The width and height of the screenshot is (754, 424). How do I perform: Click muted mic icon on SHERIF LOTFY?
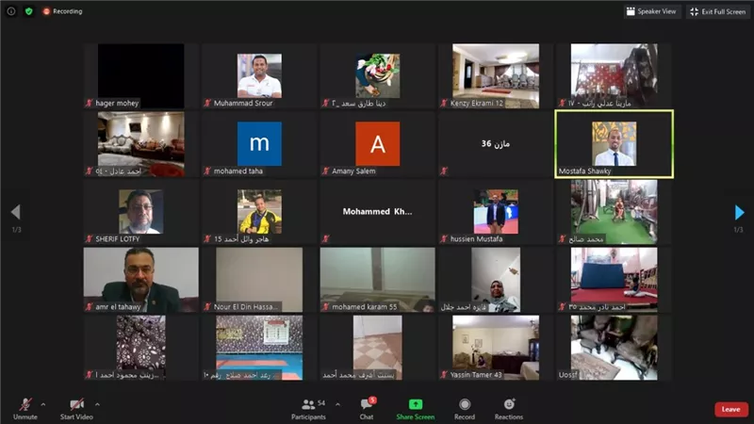coord(89,238)
